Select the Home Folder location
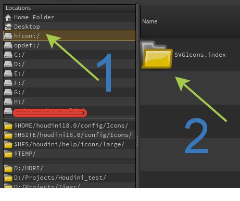 69,17
